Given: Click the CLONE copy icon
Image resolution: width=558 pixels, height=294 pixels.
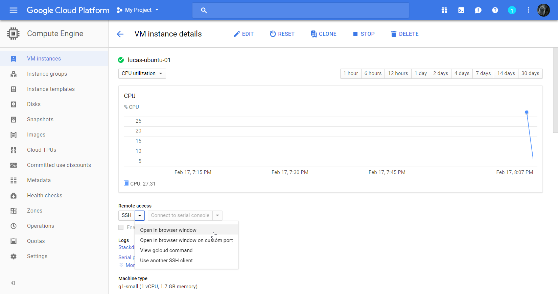Looking at the screenshot, I should point(313,34).
